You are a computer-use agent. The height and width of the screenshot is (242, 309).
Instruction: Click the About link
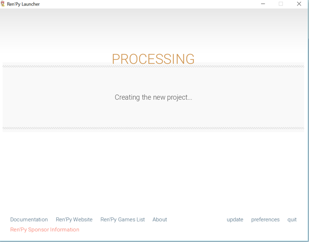coord(160,220)
